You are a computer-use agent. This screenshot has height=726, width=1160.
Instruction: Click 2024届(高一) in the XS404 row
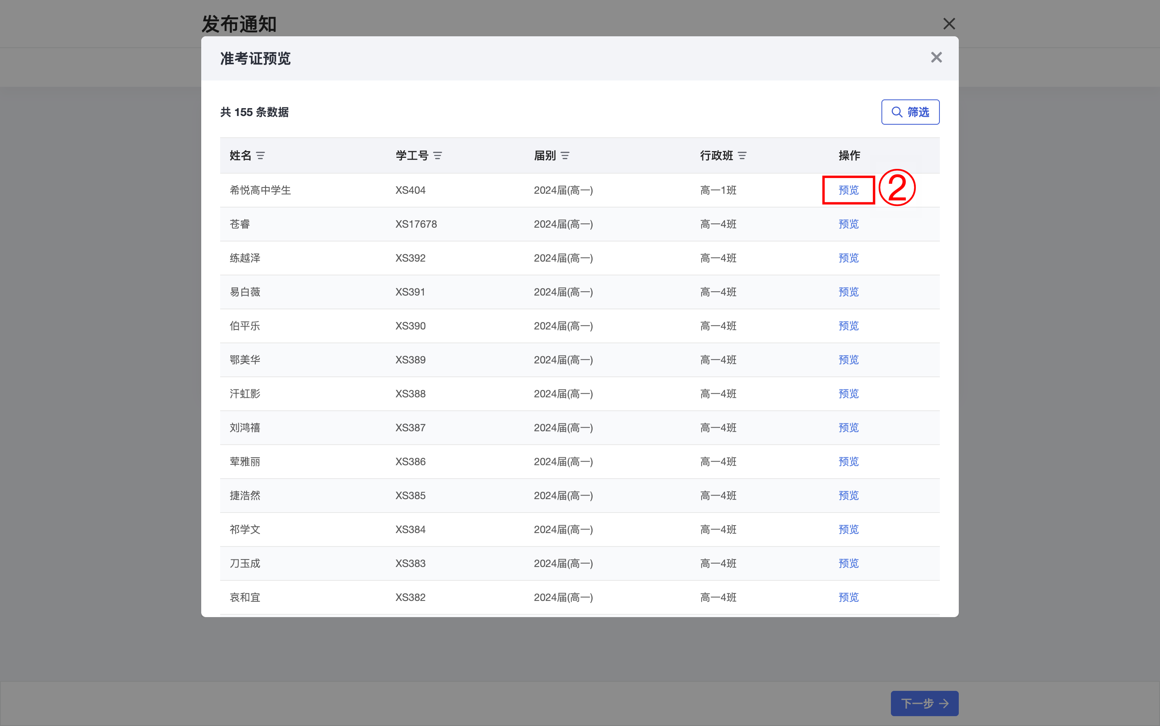[x=564, y=190]
